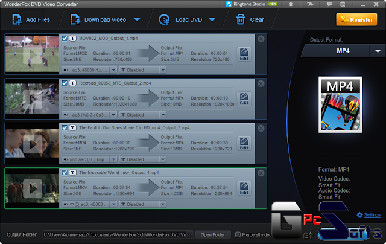
Task: Expand the Download Video dropdown arrow
Action: (x=137, y=19)
